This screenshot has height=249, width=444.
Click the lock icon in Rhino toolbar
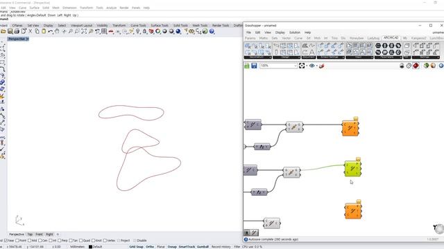[144, 31]
